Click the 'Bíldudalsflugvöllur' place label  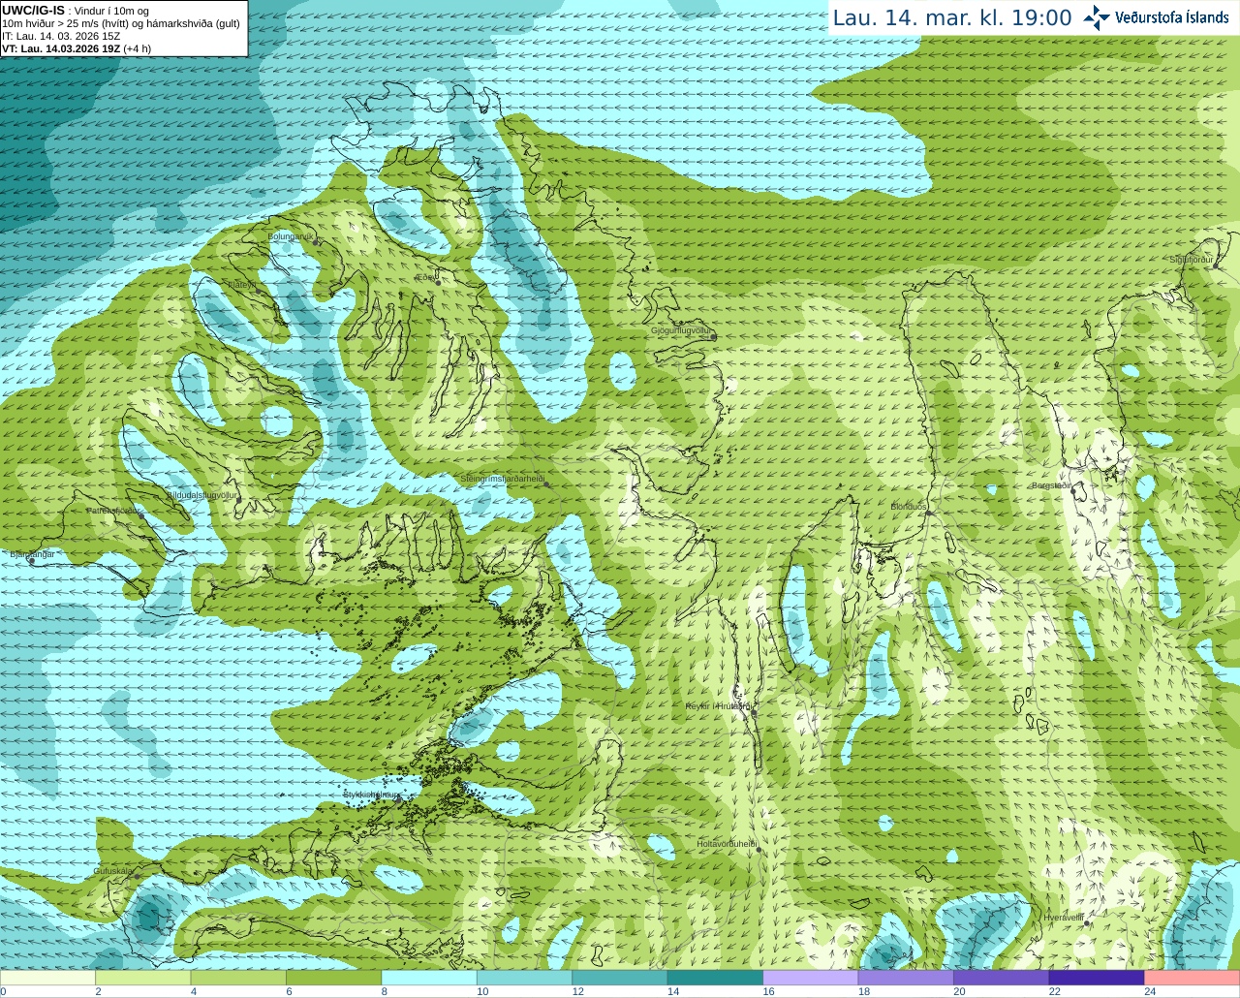(x=202, y=494)
